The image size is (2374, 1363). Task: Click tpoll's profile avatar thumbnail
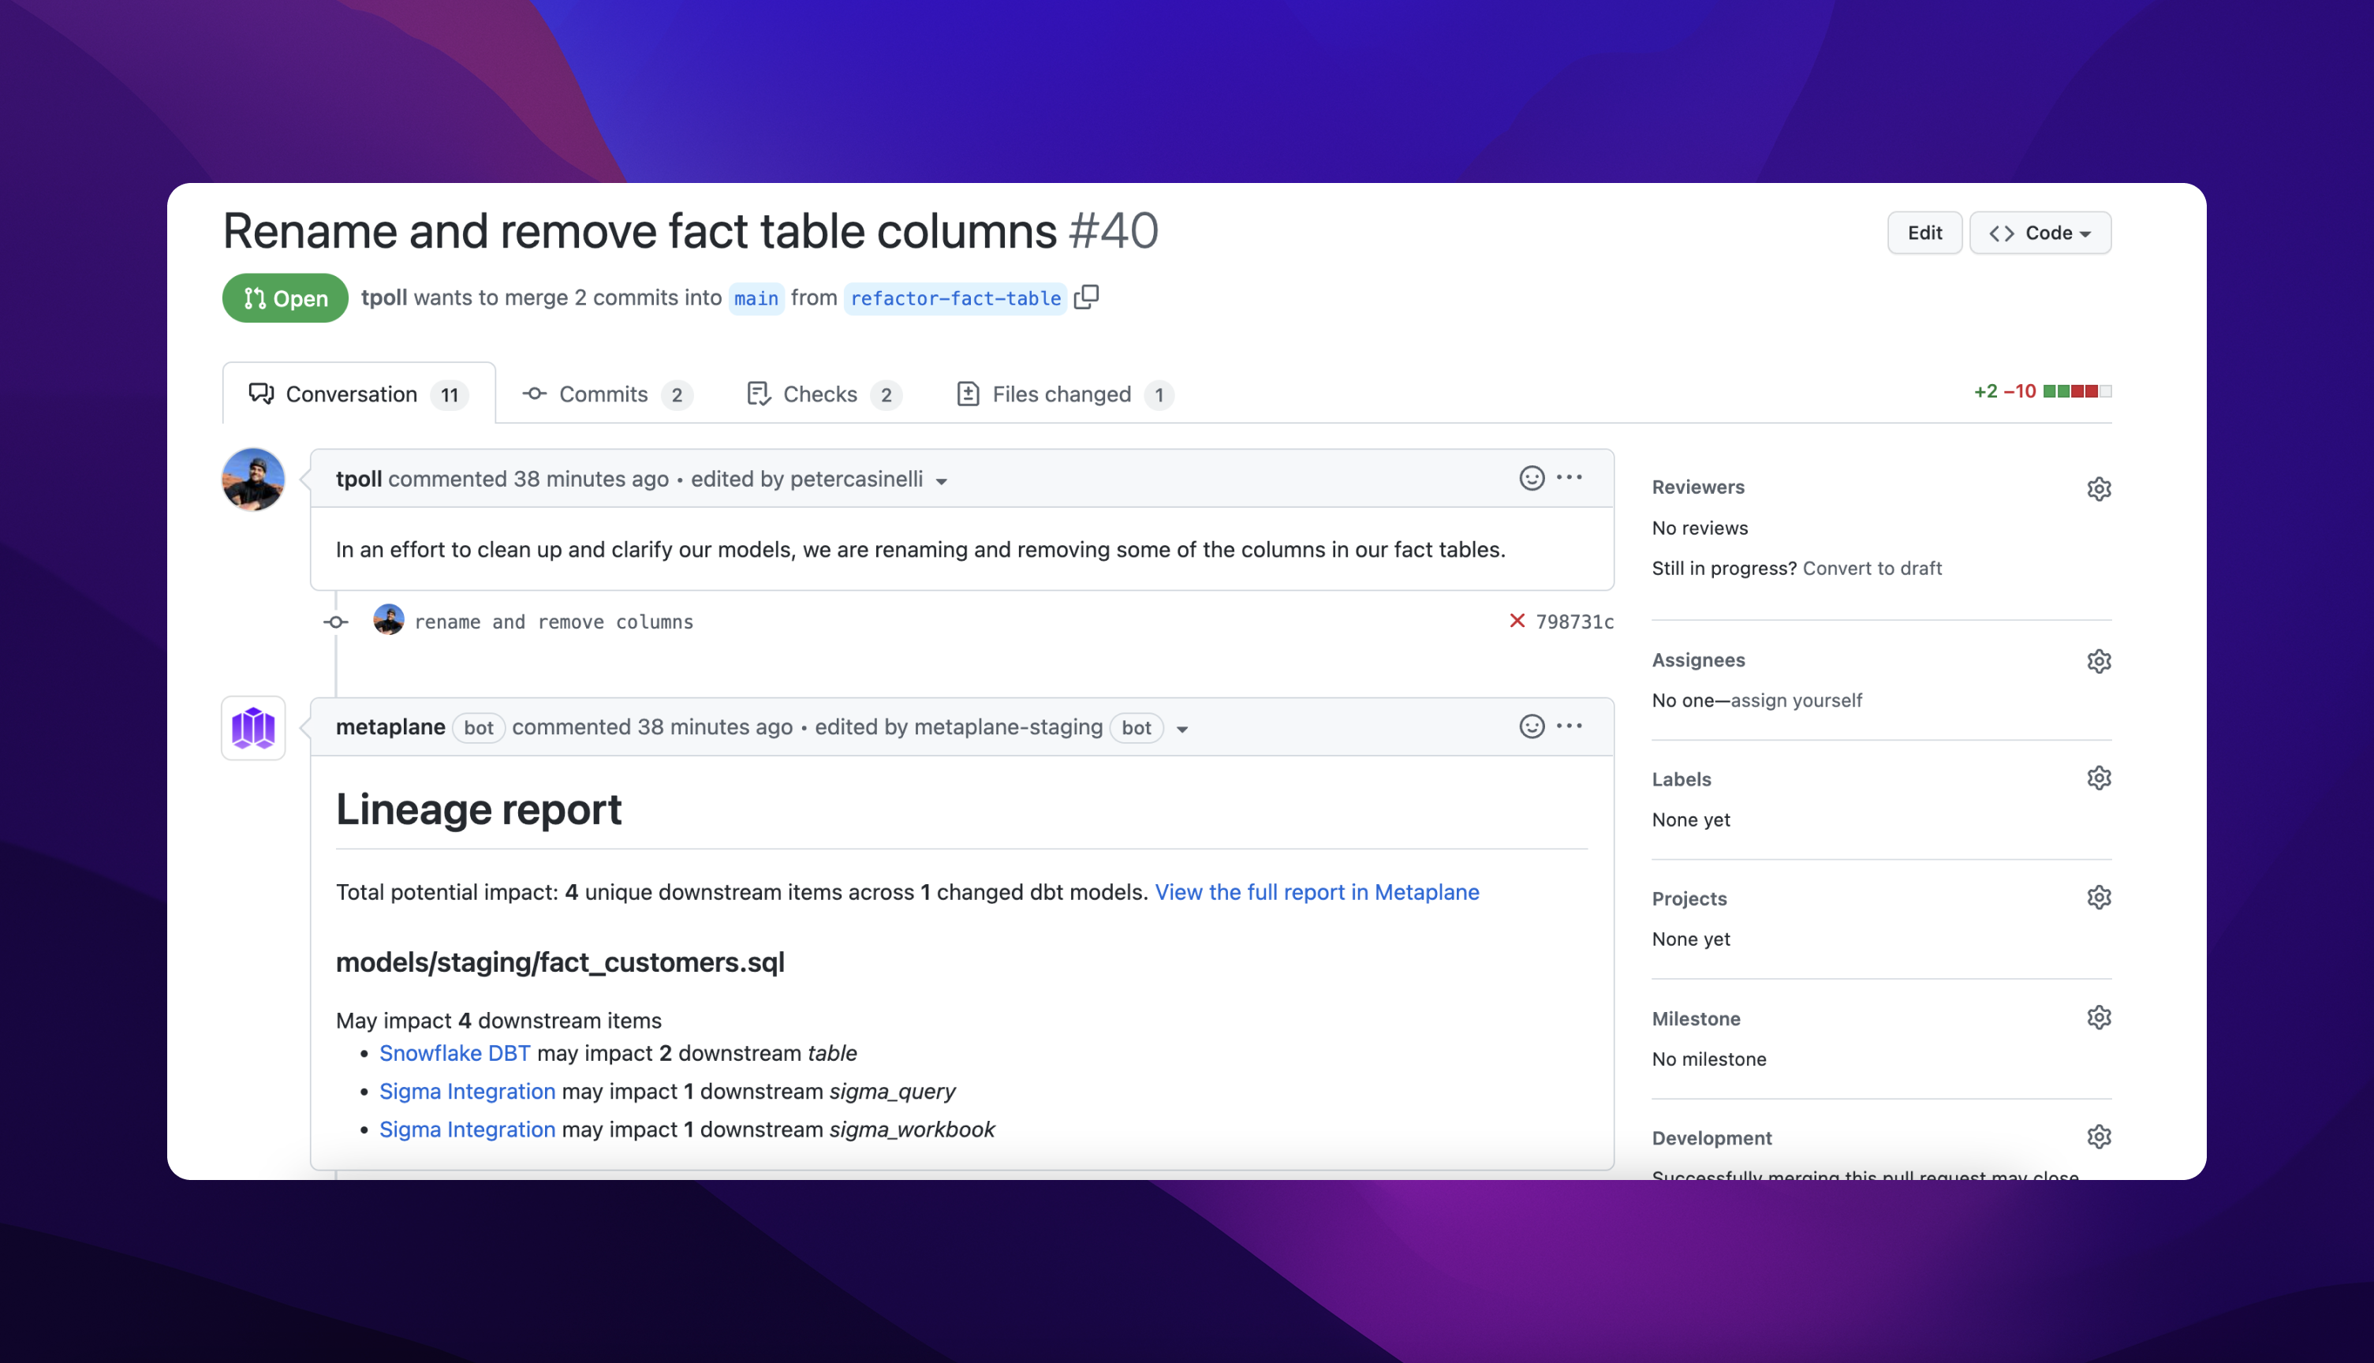tap(252, 480)
